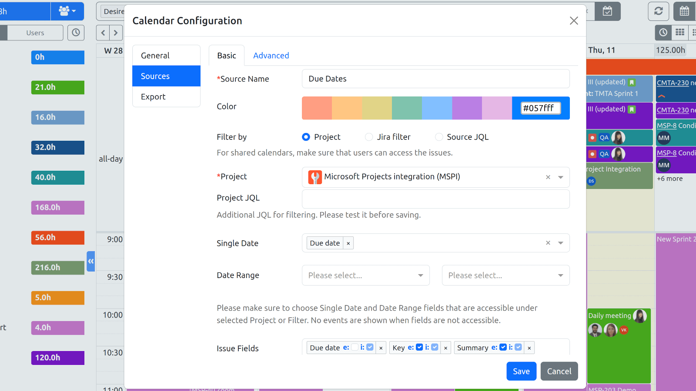Screen dimensions: 696x391
Task: Expand the Project dropdown
Action: [561, 177]
